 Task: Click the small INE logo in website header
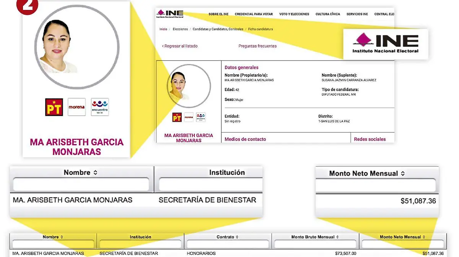point(170,14)
